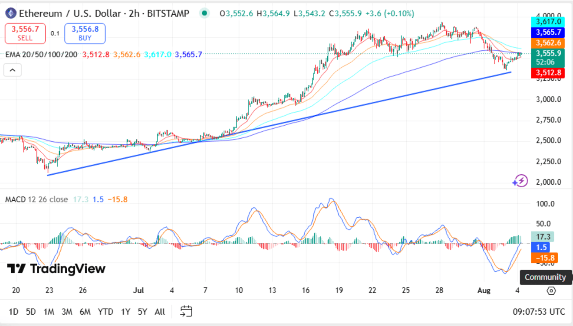The image size is (573, 326).
Task: Click the cyan 3,617.0 EMA price label
Action: [x=548, y=22]
